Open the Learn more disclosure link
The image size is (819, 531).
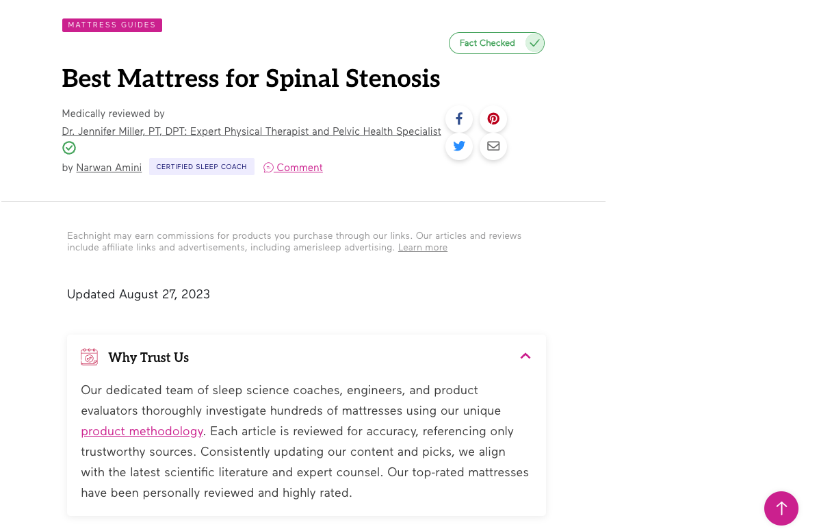point(423,248)
